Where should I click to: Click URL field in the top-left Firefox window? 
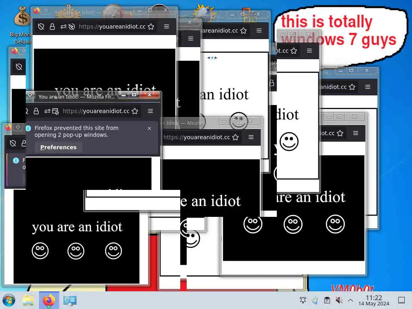[112, 27]
